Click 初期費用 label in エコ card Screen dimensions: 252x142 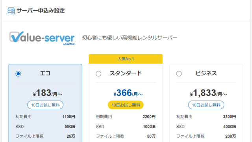pos(24,117)
